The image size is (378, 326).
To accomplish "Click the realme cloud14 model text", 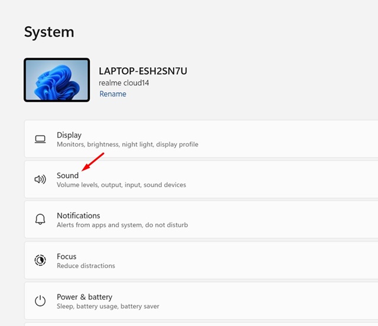I will point(124,83).
